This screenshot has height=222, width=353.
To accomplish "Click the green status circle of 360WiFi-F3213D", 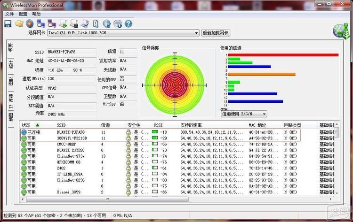I will pos(24,138).
